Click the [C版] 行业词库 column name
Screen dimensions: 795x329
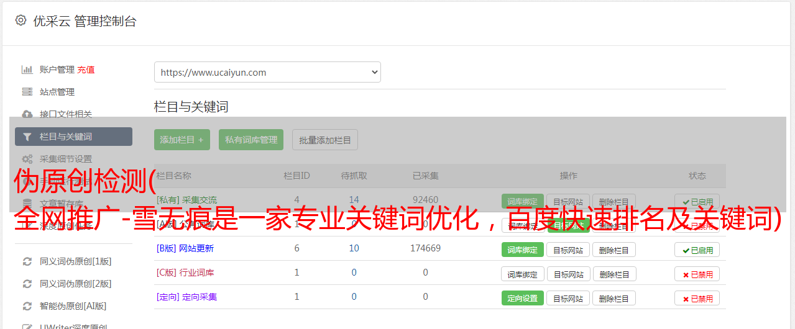coord(185,273)
